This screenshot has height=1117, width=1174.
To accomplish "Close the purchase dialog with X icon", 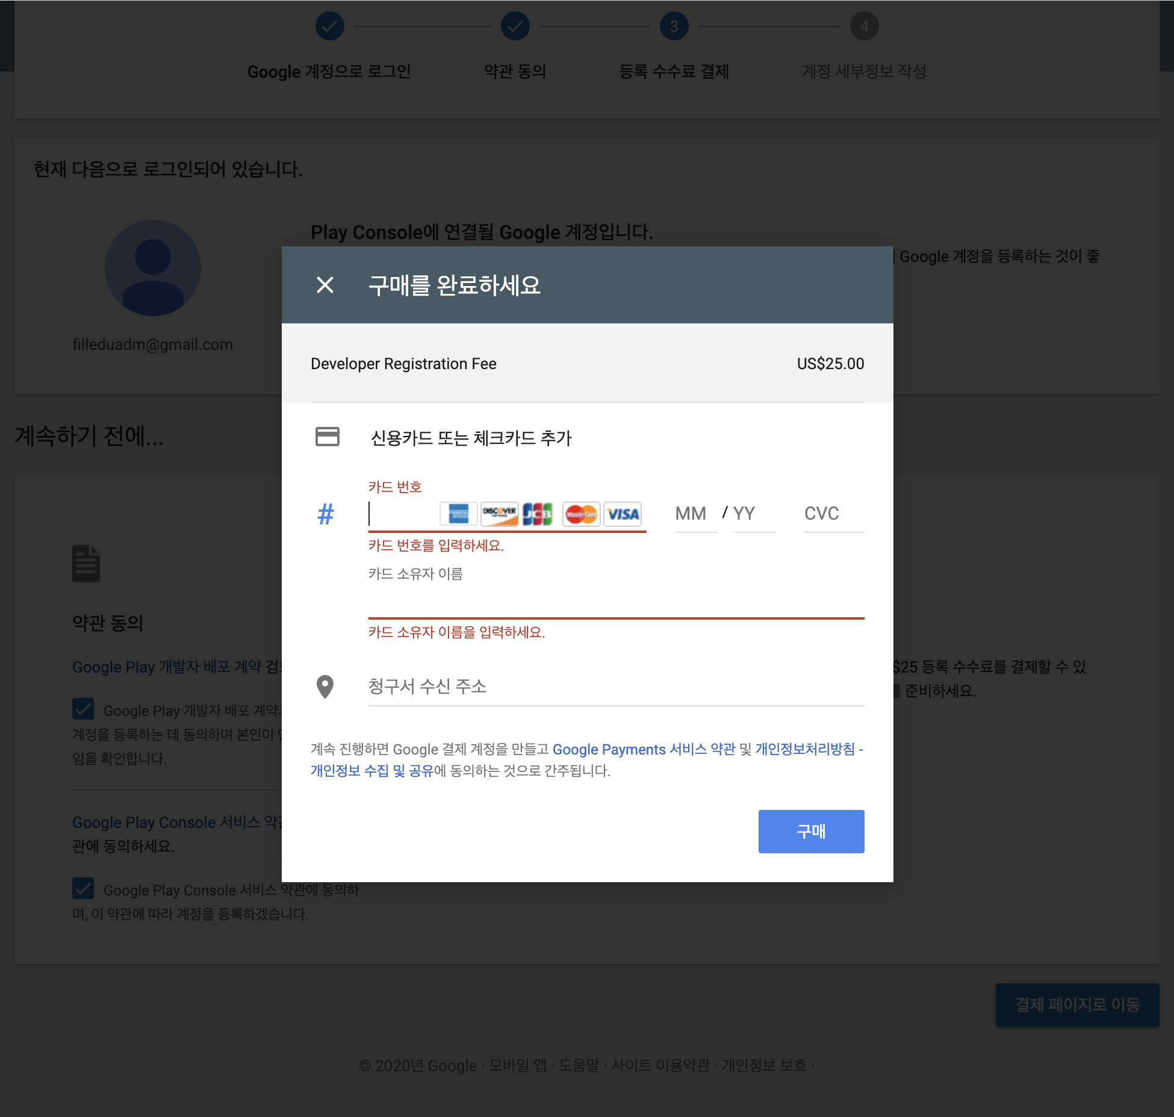I will [325, 285].
